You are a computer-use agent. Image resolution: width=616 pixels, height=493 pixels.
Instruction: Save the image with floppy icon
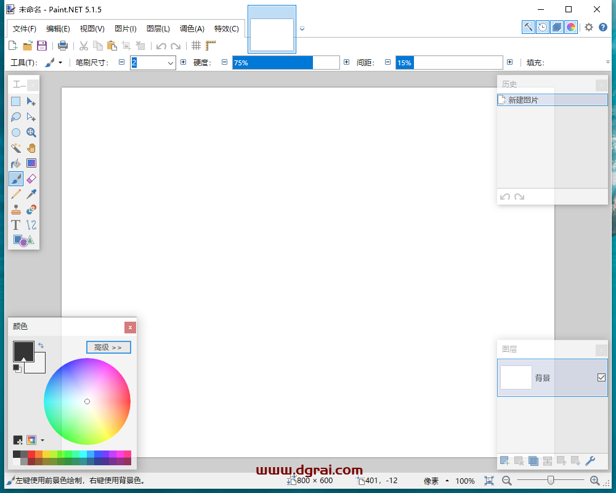[x=42, y=46]
